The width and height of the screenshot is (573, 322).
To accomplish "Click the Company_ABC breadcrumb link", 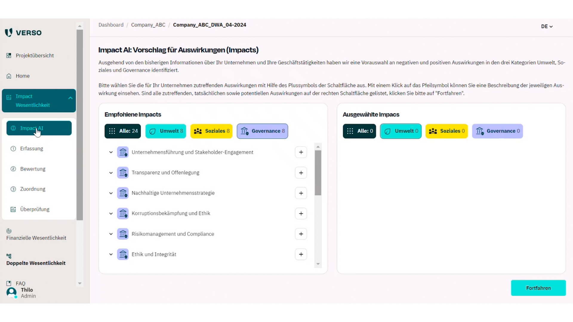I will (x=148, y=25).
